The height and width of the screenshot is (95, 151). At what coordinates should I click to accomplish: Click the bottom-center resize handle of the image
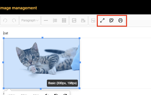tap(41, 89)
